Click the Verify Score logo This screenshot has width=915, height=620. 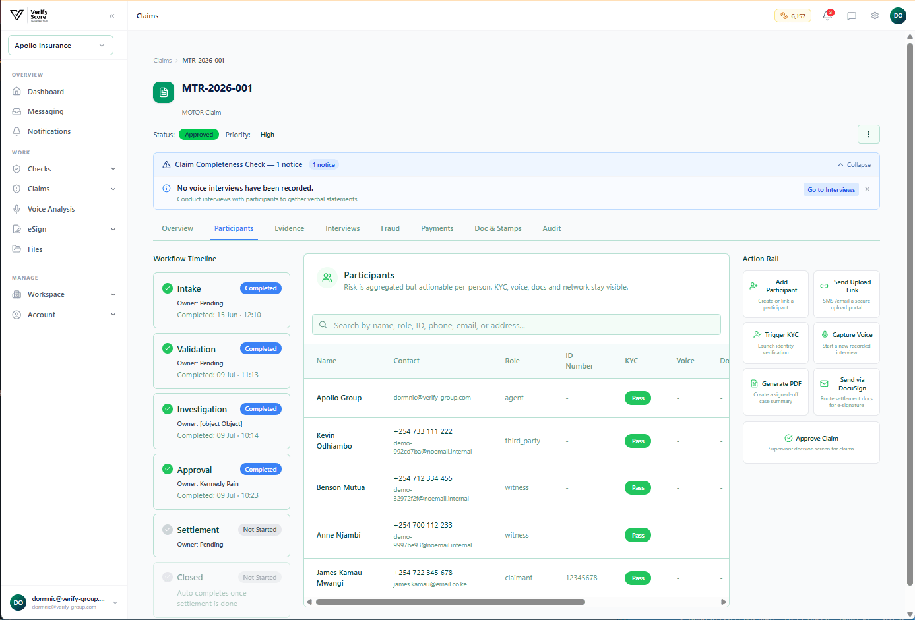tap(29, 15)
